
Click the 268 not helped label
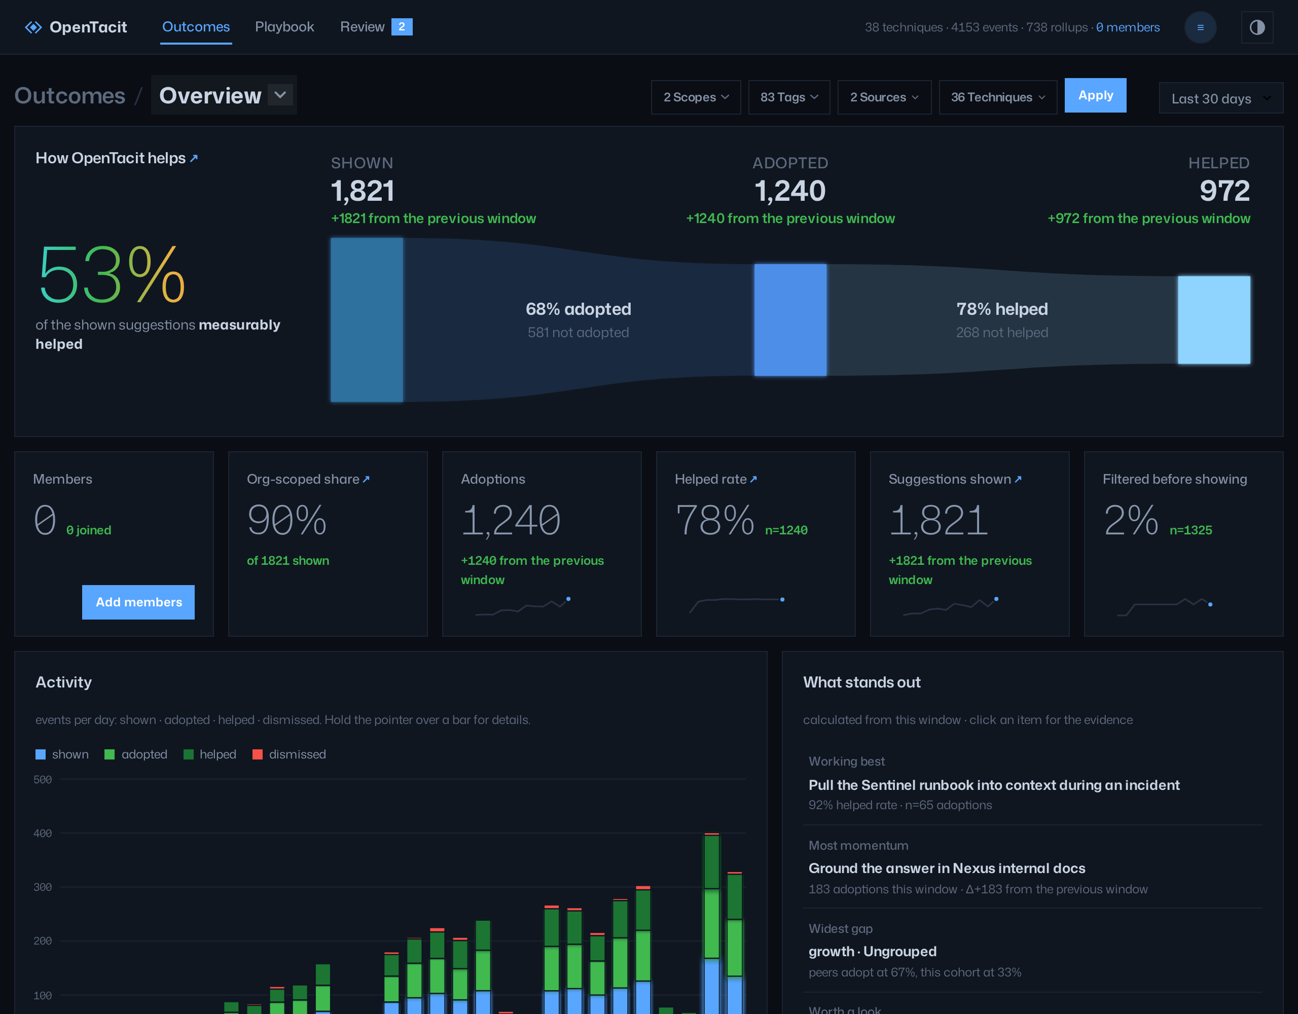(x=1002, y=332)
